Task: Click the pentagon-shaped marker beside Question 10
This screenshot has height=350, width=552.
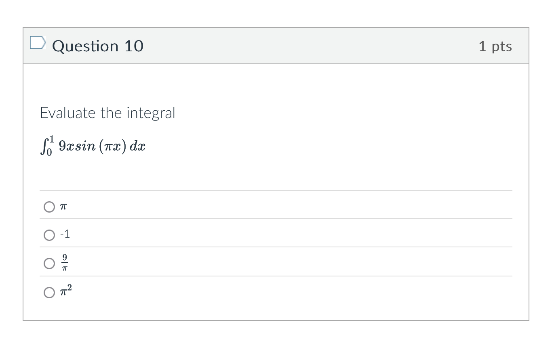Action: pos(37,45)
